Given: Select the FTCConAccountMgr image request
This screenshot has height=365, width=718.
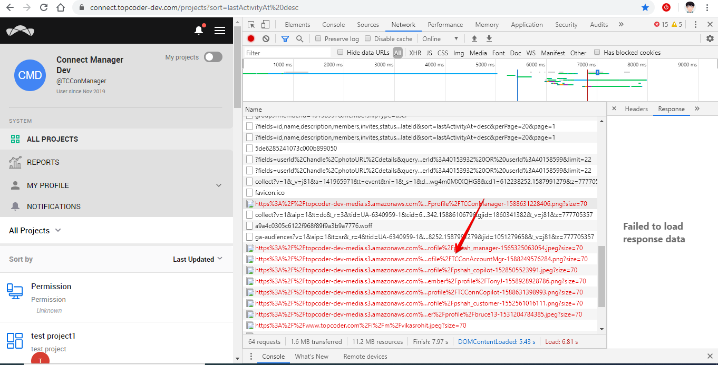Looking at the screenshot, I should [x=421, y=259].
